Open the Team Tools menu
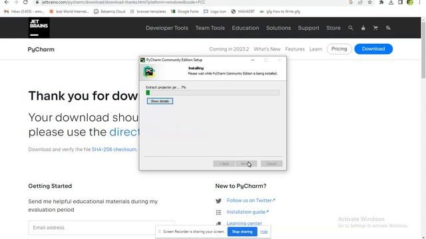 pos(210,28)
